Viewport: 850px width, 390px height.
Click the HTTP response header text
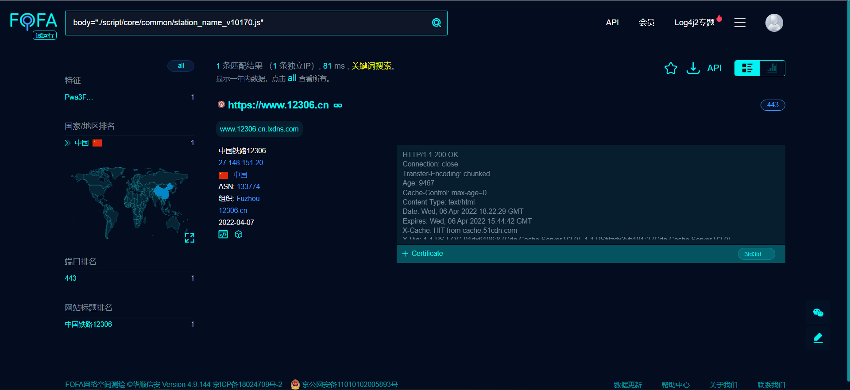tap(591, 195)
